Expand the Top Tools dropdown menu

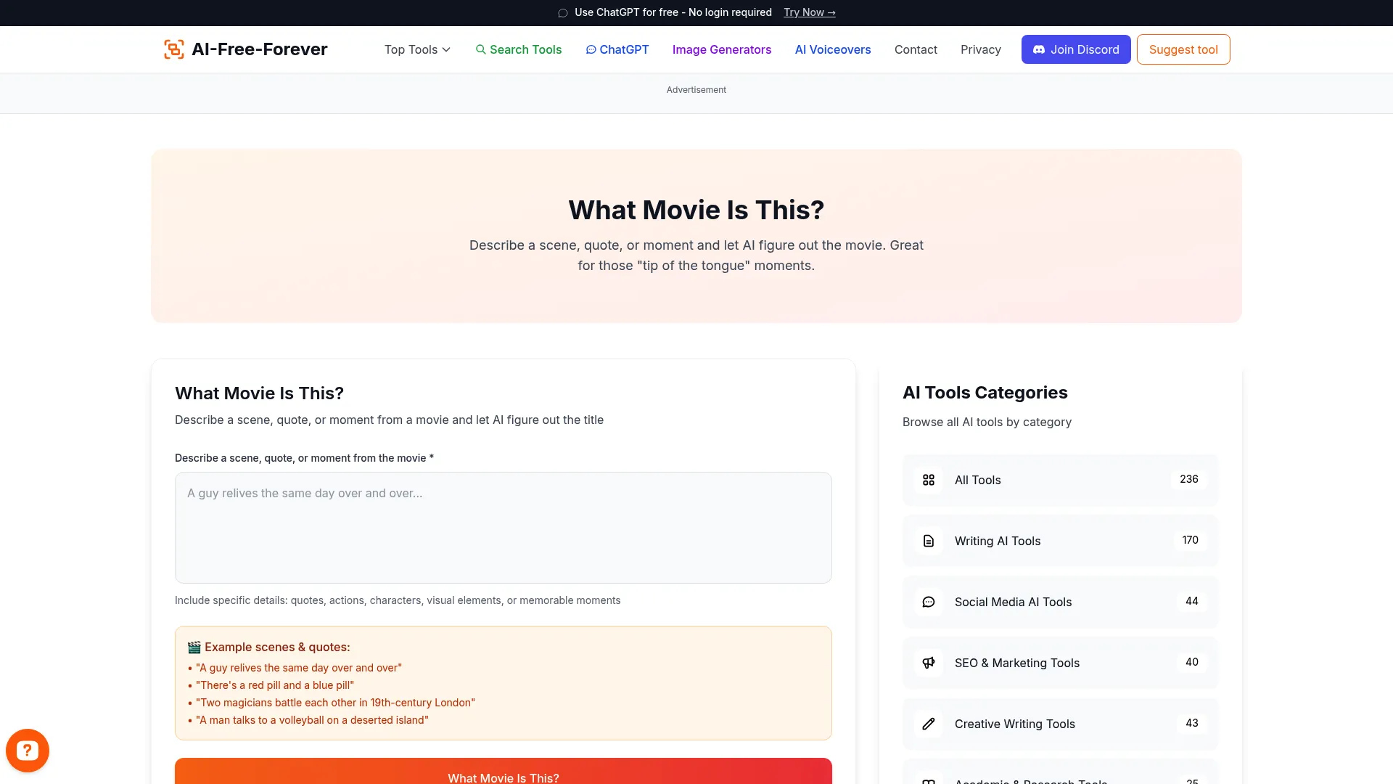411,49
